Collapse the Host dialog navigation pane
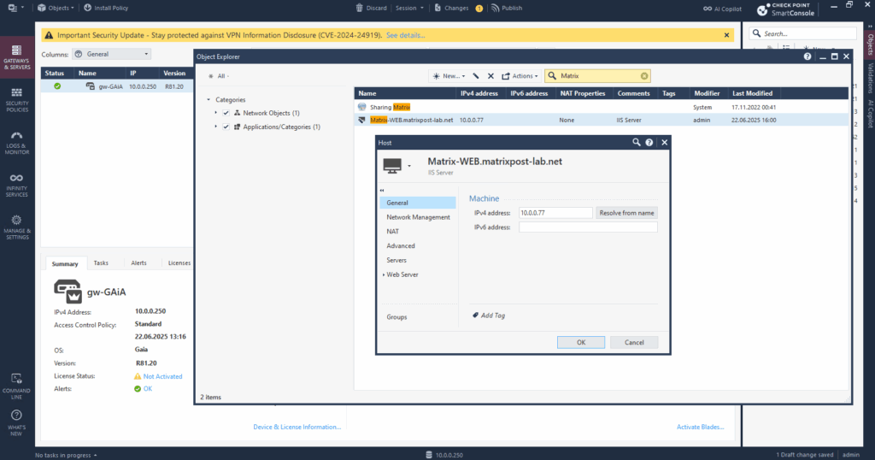875x460 pixels. pos(382,191)
